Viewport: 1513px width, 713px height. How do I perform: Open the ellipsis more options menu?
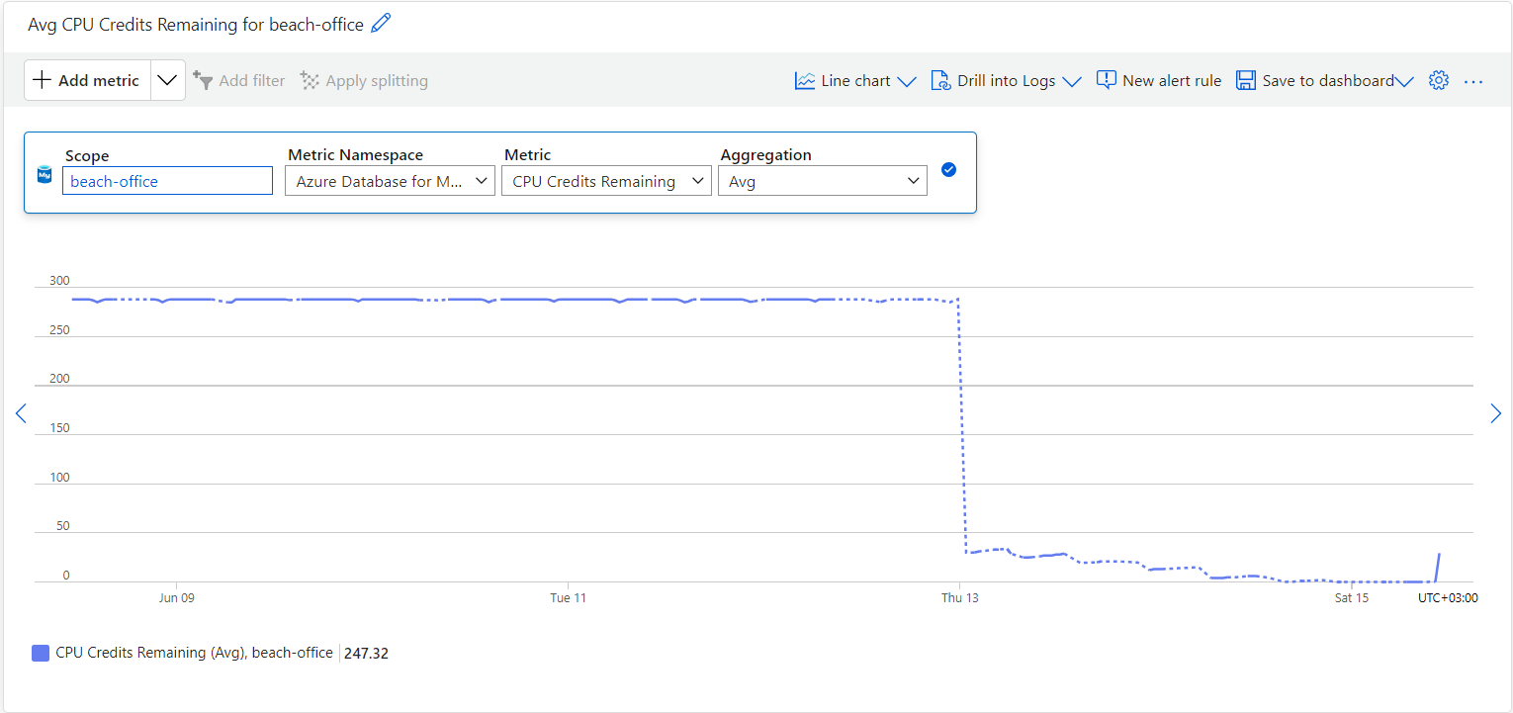point(1473,80)
